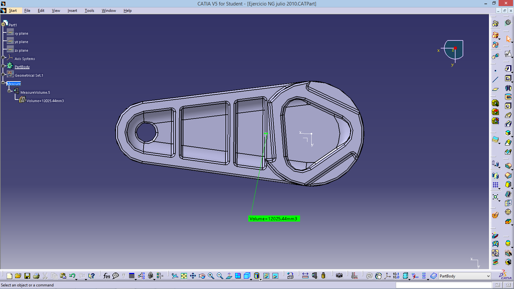Select the Rotate view tool
514x289 pixels.
coord(202,276)
